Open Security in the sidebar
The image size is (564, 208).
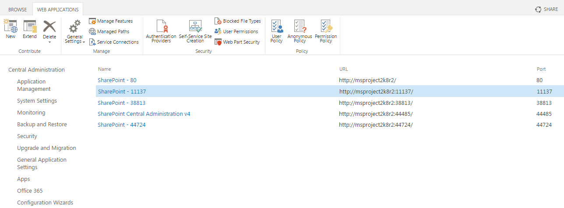point(27,136)
